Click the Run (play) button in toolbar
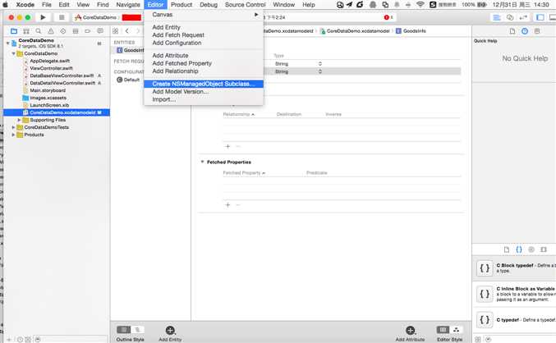The width and height of the screenshot is (556, 343). coord(43,17)
